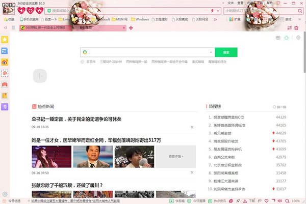Open the 帮助 menu

coord(269,3)
